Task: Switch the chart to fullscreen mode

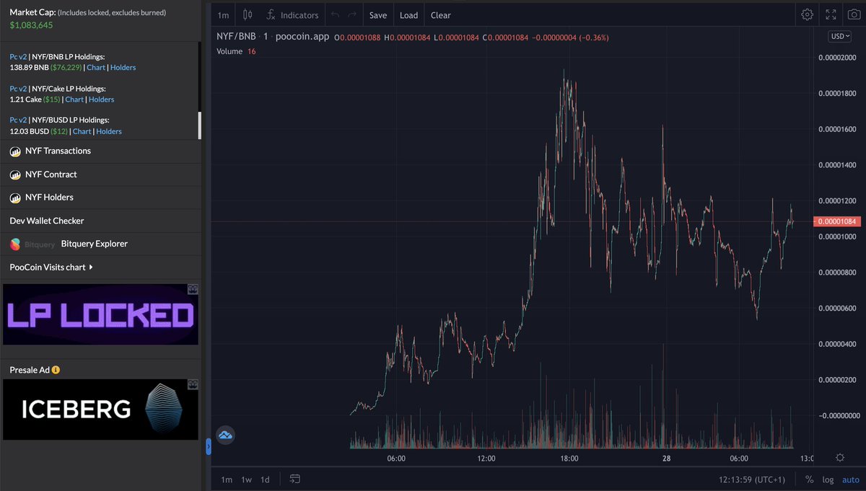Action: click(831, 14)
